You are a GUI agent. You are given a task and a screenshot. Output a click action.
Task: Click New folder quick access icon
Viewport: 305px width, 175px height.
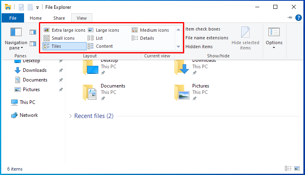(30, 7)
